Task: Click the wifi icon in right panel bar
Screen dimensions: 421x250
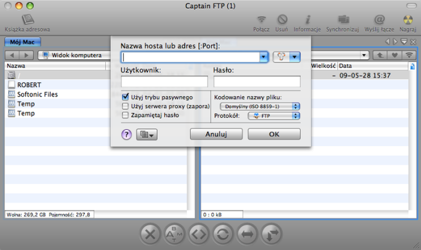Action: pos(409,55)
